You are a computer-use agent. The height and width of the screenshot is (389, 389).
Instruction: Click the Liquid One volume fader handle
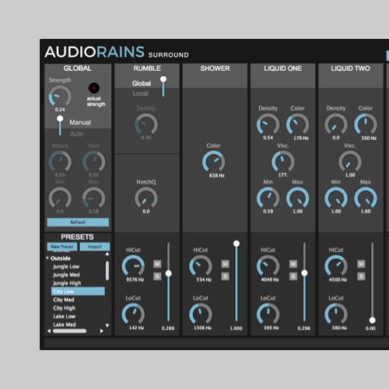(304, 273)
